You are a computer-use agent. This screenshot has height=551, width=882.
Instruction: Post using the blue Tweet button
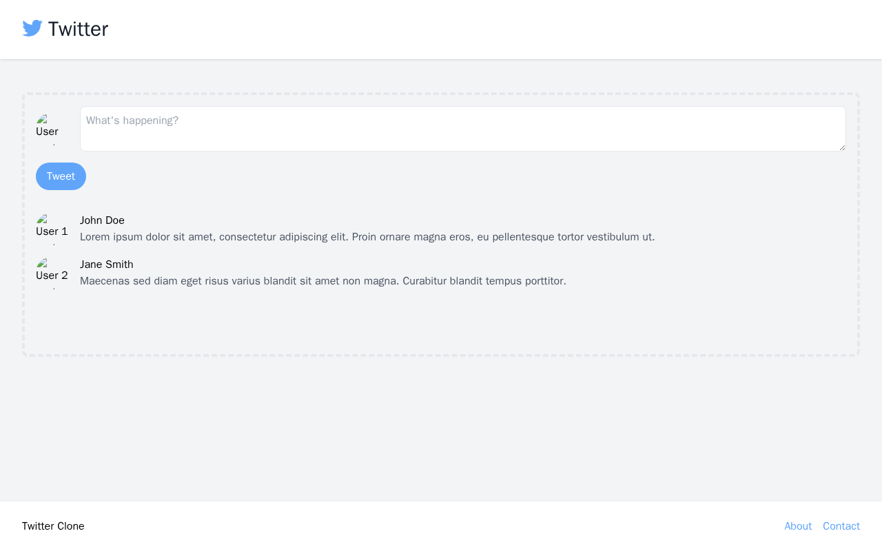(61, 176)
